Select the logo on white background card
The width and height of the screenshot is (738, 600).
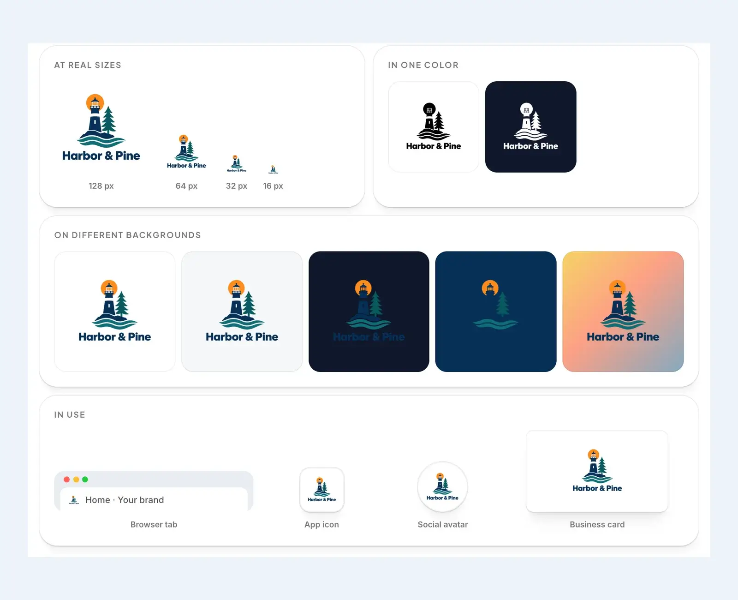click(x=115, y=312)
